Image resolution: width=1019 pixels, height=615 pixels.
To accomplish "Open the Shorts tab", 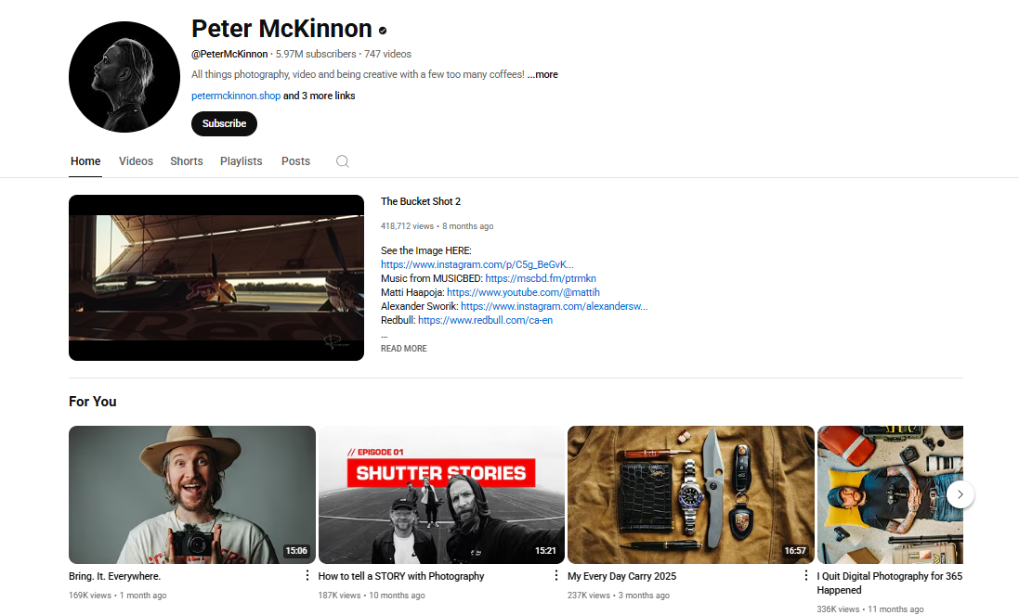I will (187, 160).
